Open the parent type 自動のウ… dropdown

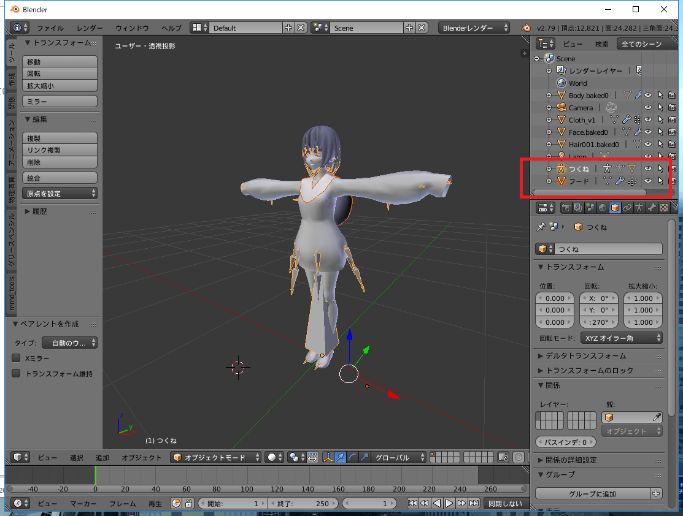(69, 343)
